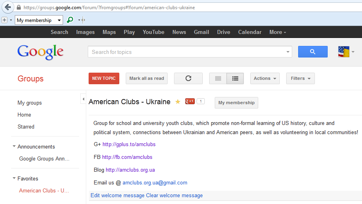Viewport: 362px width, 204px height.
Task: Go back with the browser back arrow
Action: point(8,7)
